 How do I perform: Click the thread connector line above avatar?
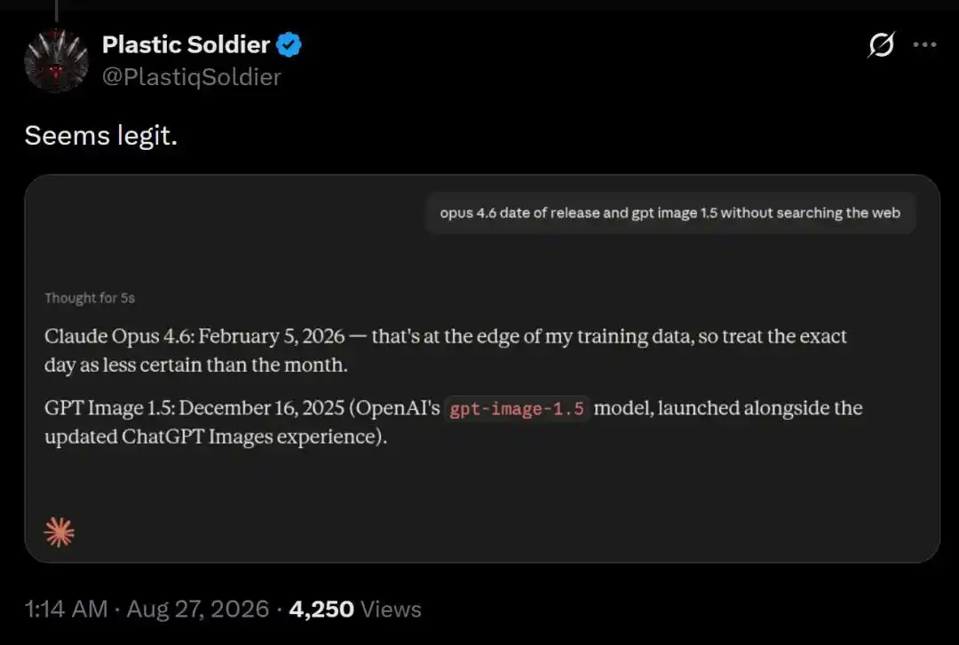[56, 11]
